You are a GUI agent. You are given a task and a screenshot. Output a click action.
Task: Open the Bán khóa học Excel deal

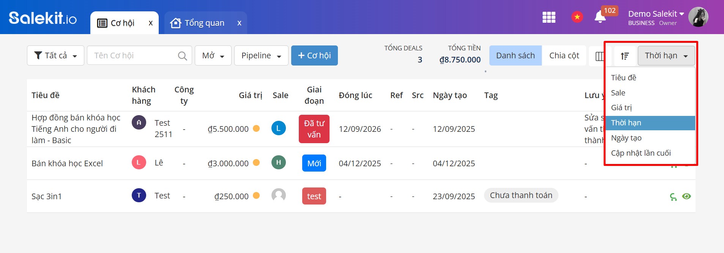click(67, 163)
